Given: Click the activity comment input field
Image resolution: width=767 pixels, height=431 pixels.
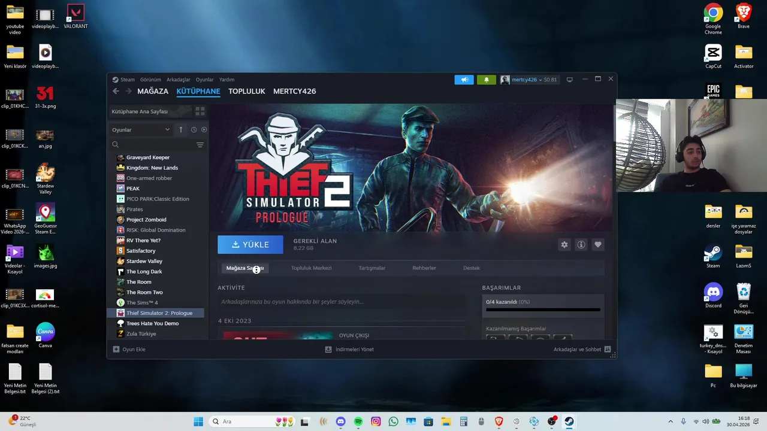Looking at the screenshot, I should point(342,302).
